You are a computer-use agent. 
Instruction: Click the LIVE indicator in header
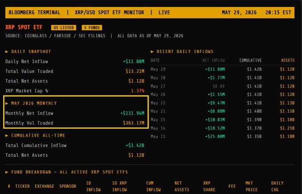point(164,12)
